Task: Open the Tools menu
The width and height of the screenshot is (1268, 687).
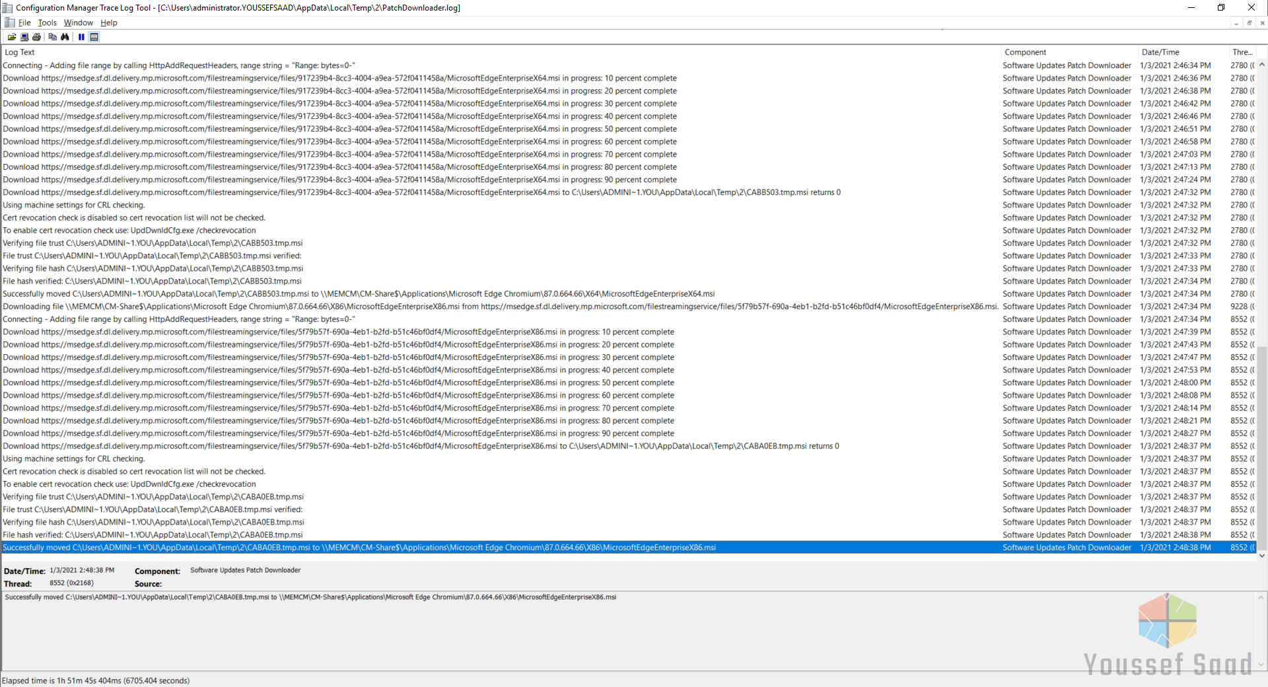Action: (x=47, y=22)
